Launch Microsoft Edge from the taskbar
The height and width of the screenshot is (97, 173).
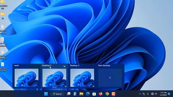[88, 94]
